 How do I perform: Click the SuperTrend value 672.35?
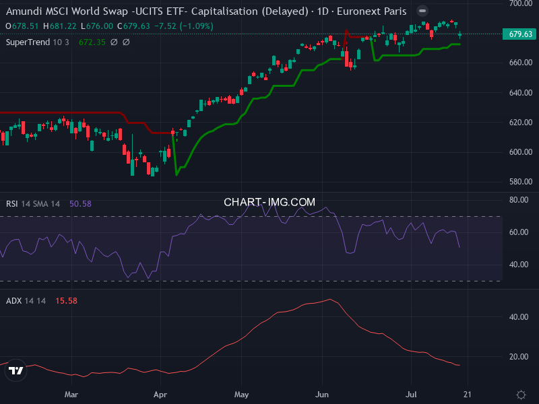[92, 42]
